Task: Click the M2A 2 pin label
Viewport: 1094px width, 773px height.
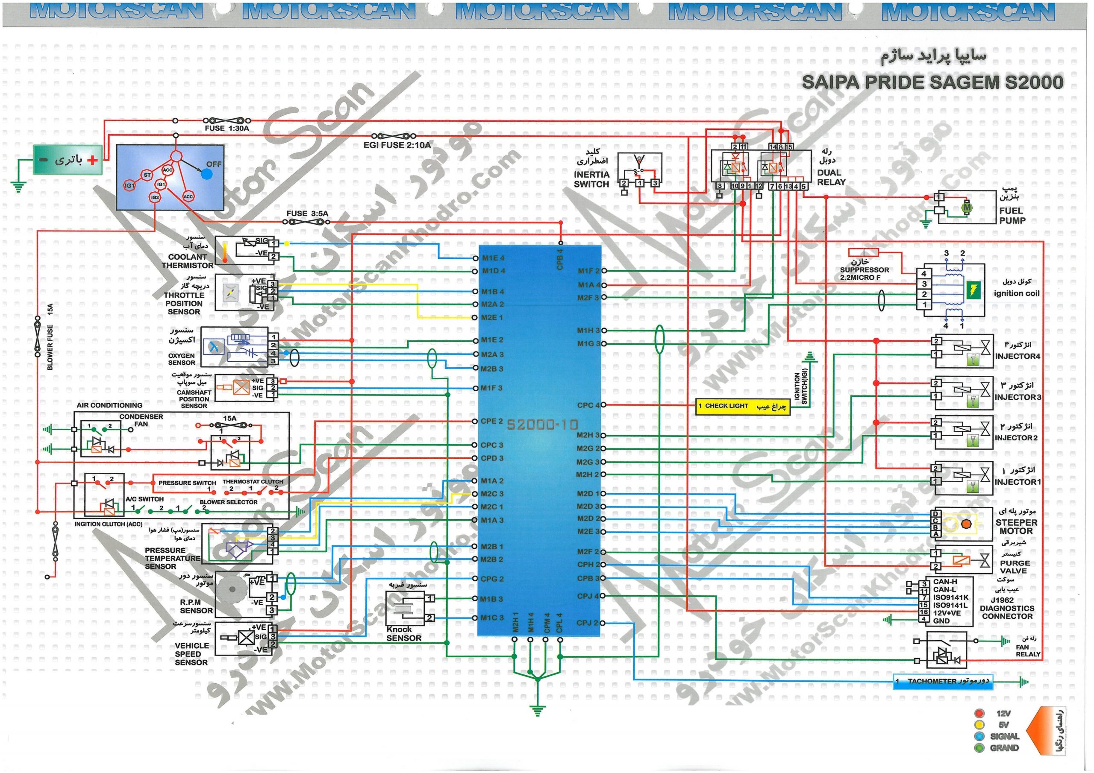Action: pos(493,304)
